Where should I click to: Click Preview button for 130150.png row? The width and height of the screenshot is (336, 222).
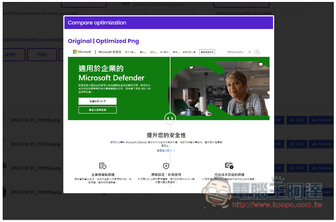(322, 168)
